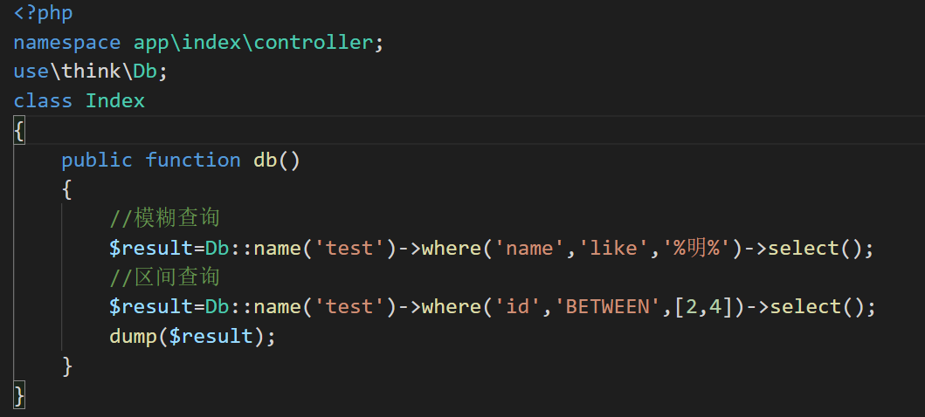Click the function keyword
The height and width of the screenshot is (417, 925).
(193, 161)
